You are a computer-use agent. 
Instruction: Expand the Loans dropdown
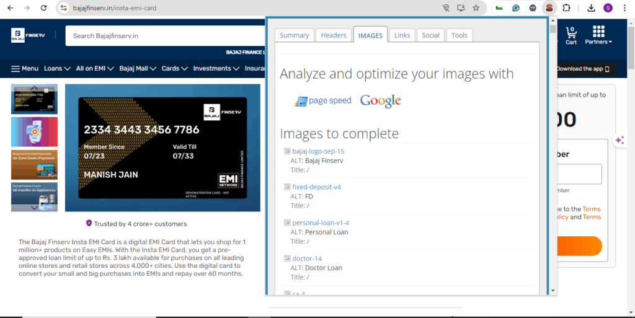57,68
